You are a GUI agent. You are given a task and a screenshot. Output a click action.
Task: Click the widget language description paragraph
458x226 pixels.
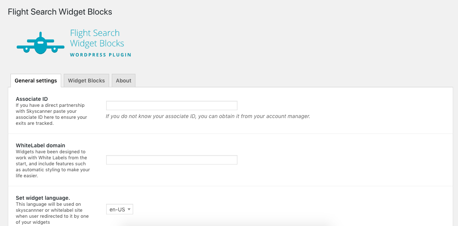52,213
